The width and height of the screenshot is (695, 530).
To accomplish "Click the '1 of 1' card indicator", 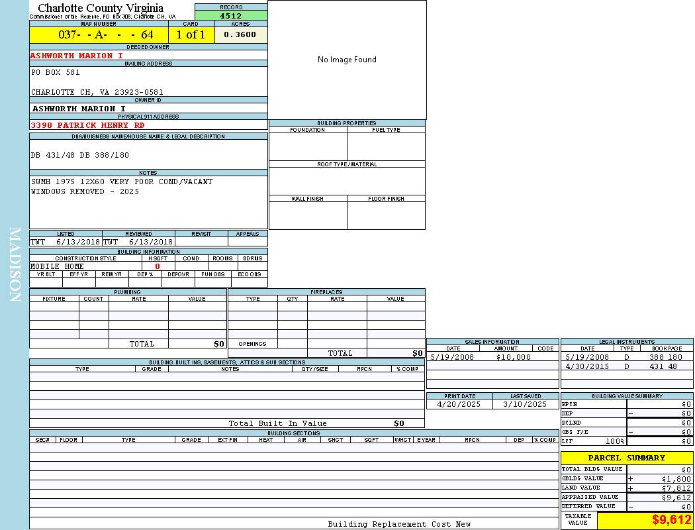I will click(x=191, y=34).
